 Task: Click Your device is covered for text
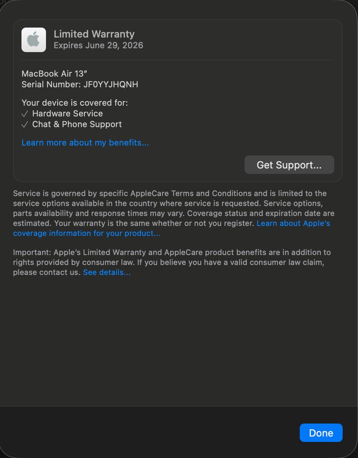[x=75, y=103]
